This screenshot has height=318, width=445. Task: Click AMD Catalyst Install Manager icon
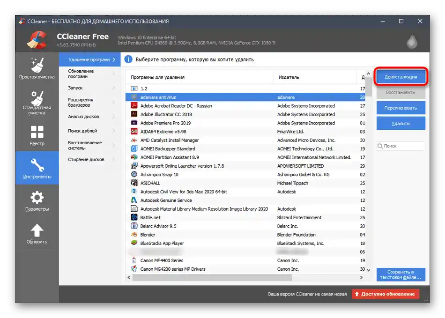click(134, 140)
